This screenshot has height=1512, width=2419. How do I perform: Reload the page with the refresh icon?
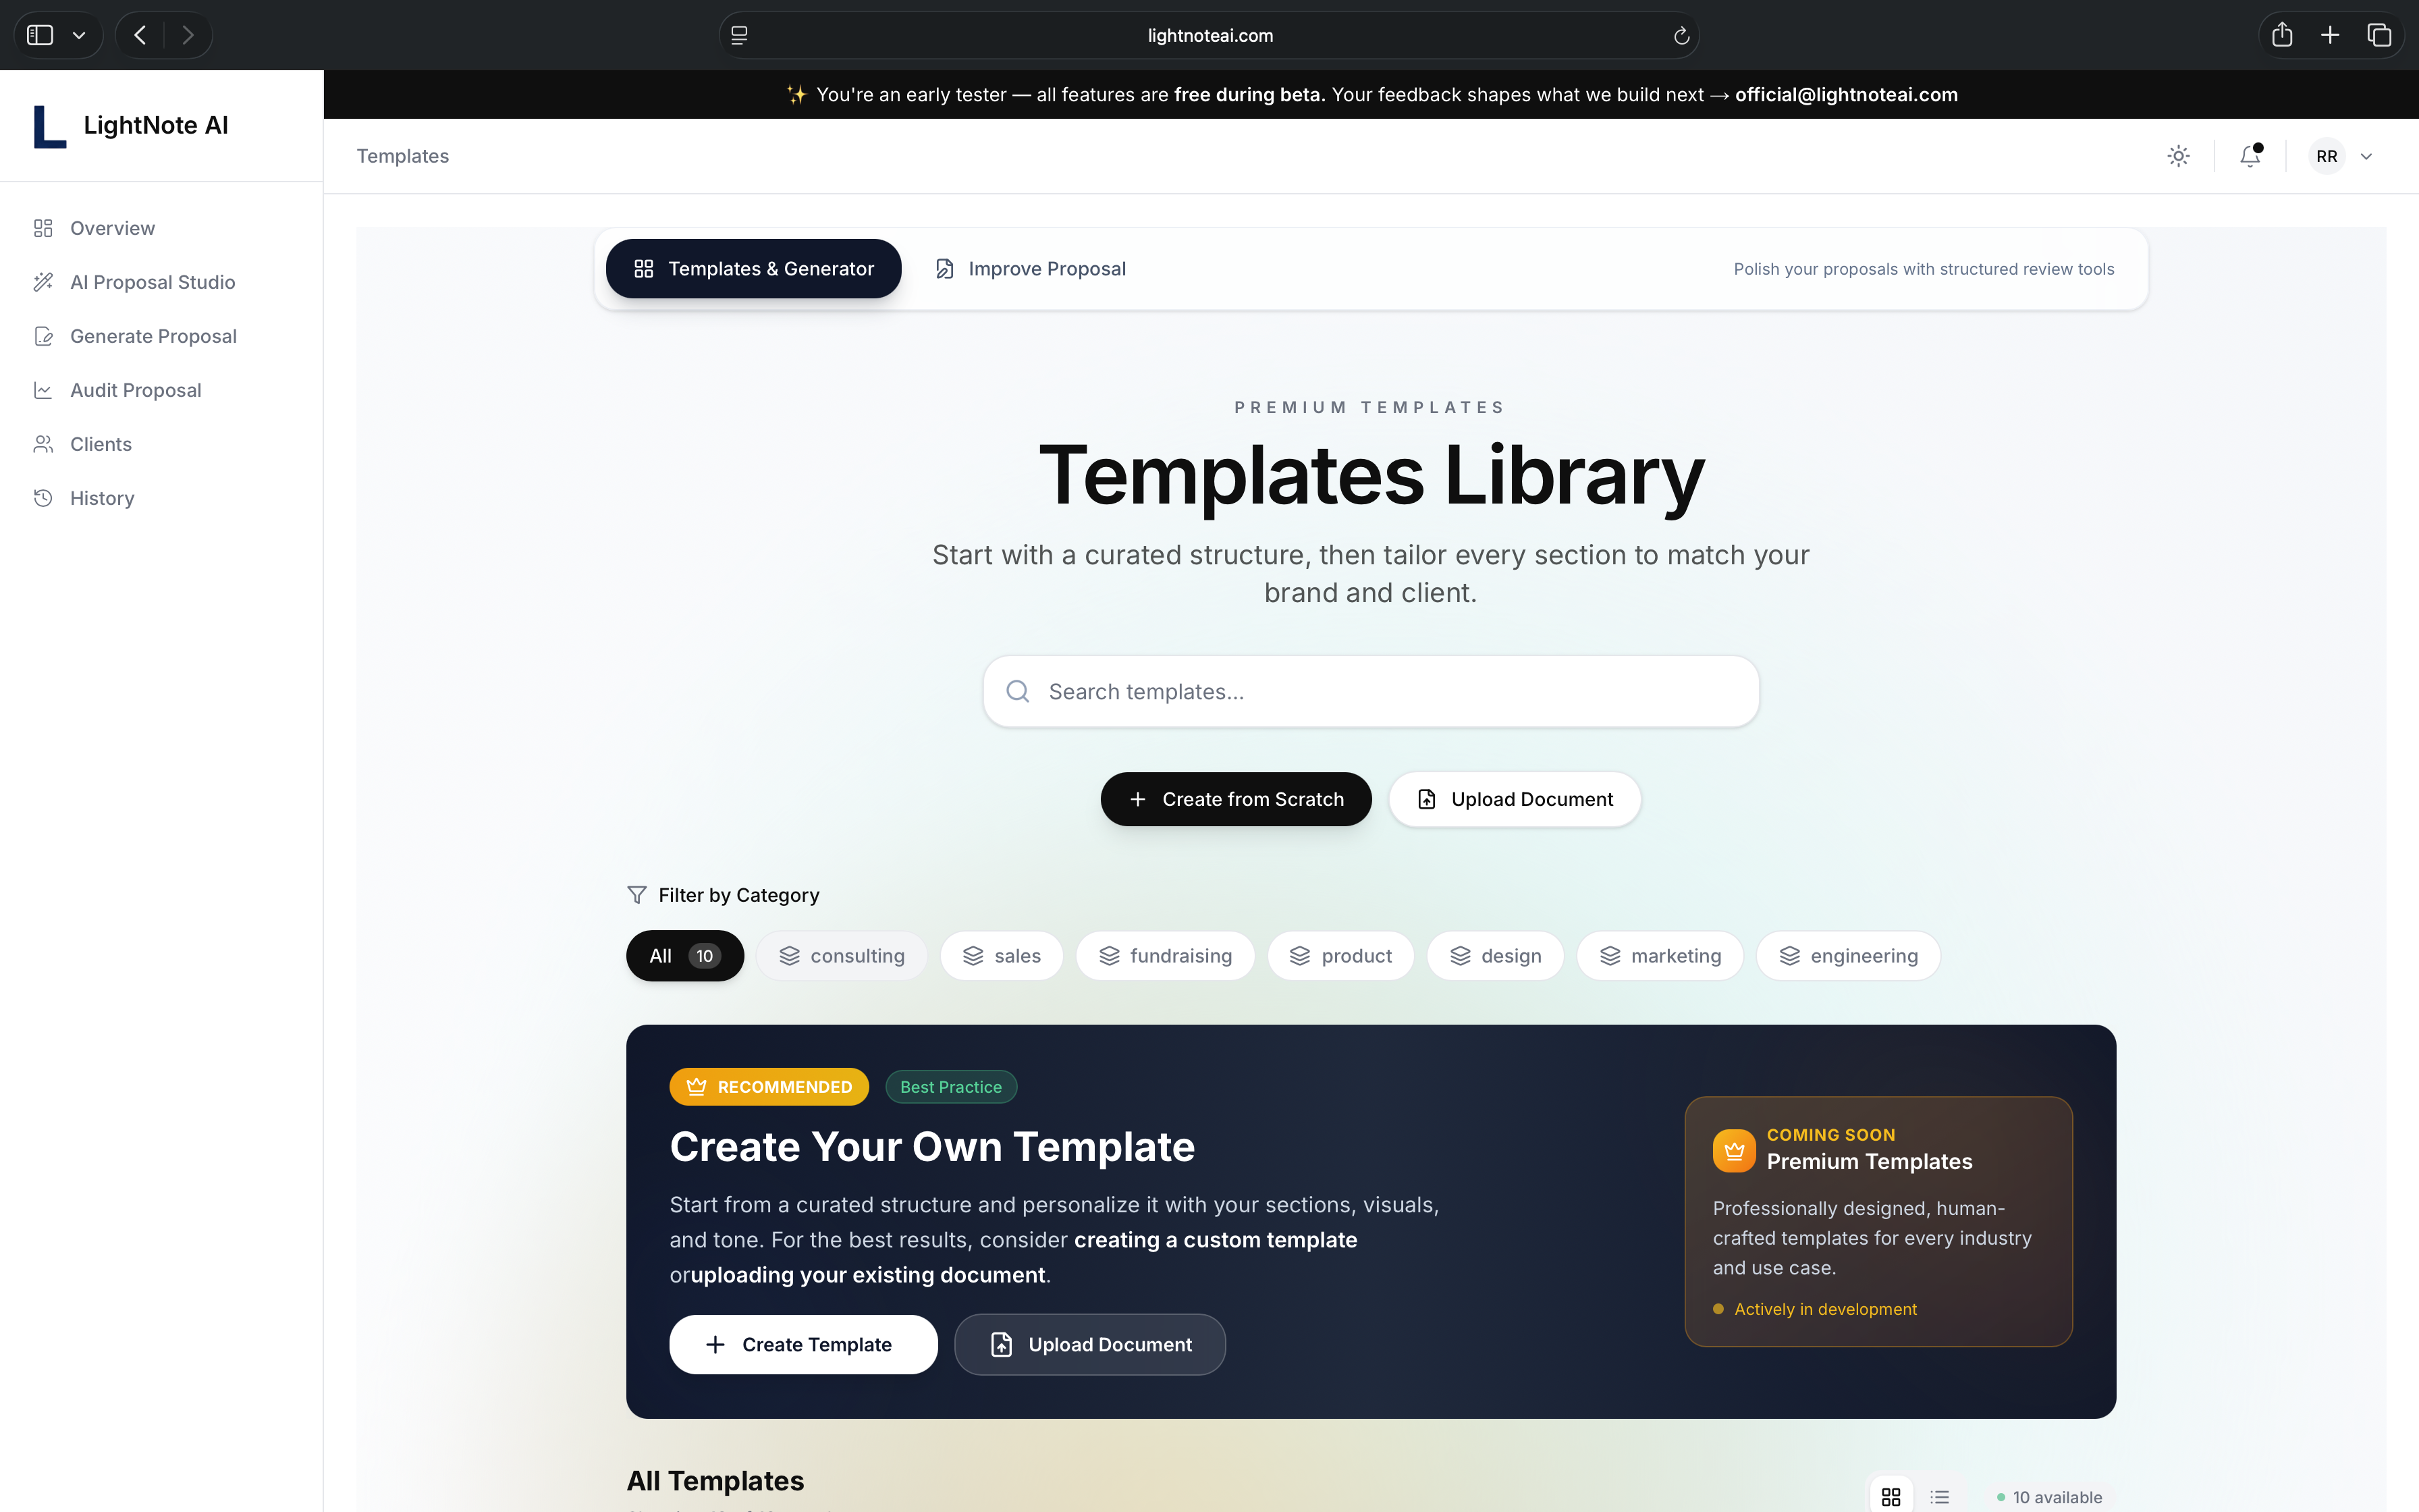1681,36
